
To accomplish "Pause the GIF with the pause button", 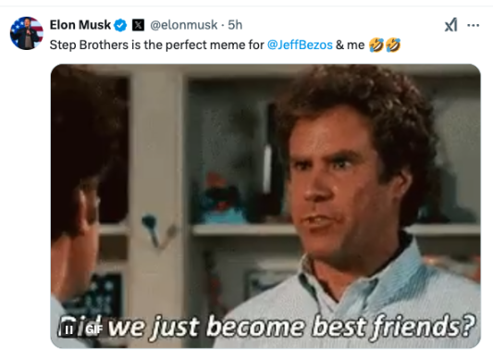I will coord(68,329).
